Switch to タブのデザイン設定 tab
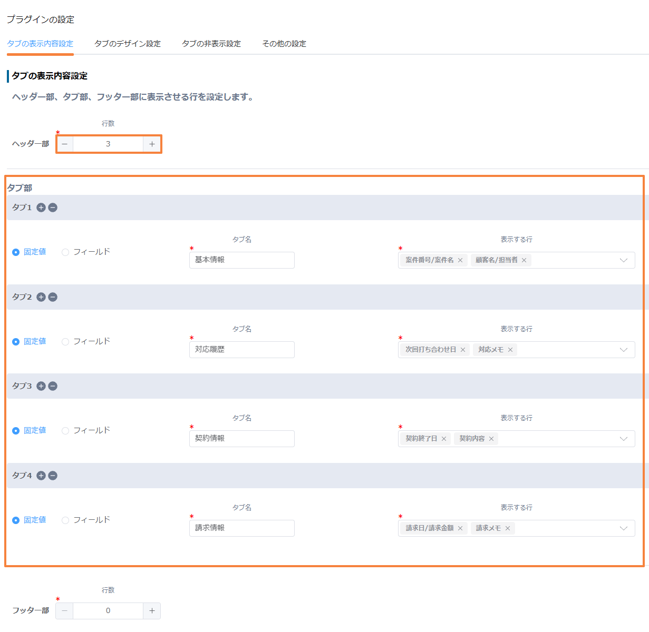Viewport: 649px width, 632px height. point(128,44)
